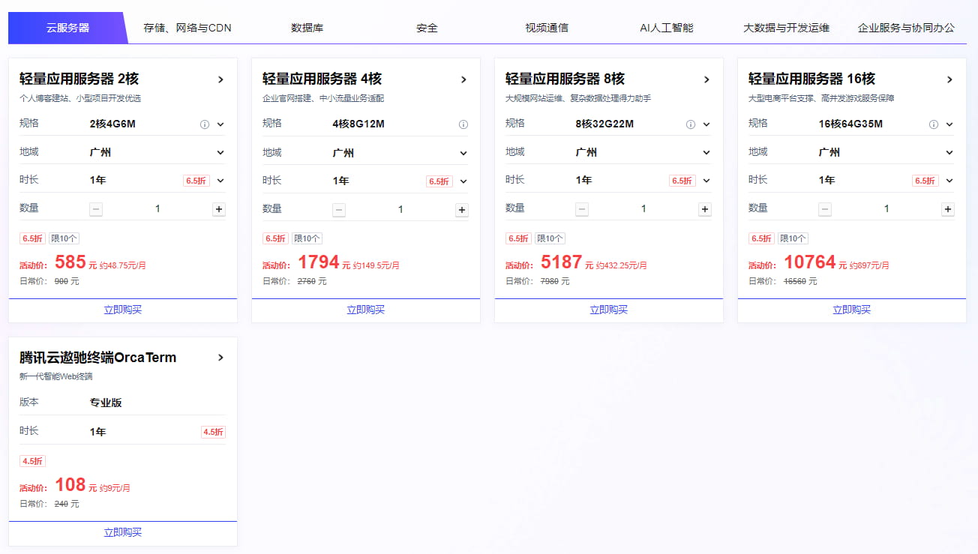Expand 时长 dropdown in 4核 server card

[x=463, y=181]
